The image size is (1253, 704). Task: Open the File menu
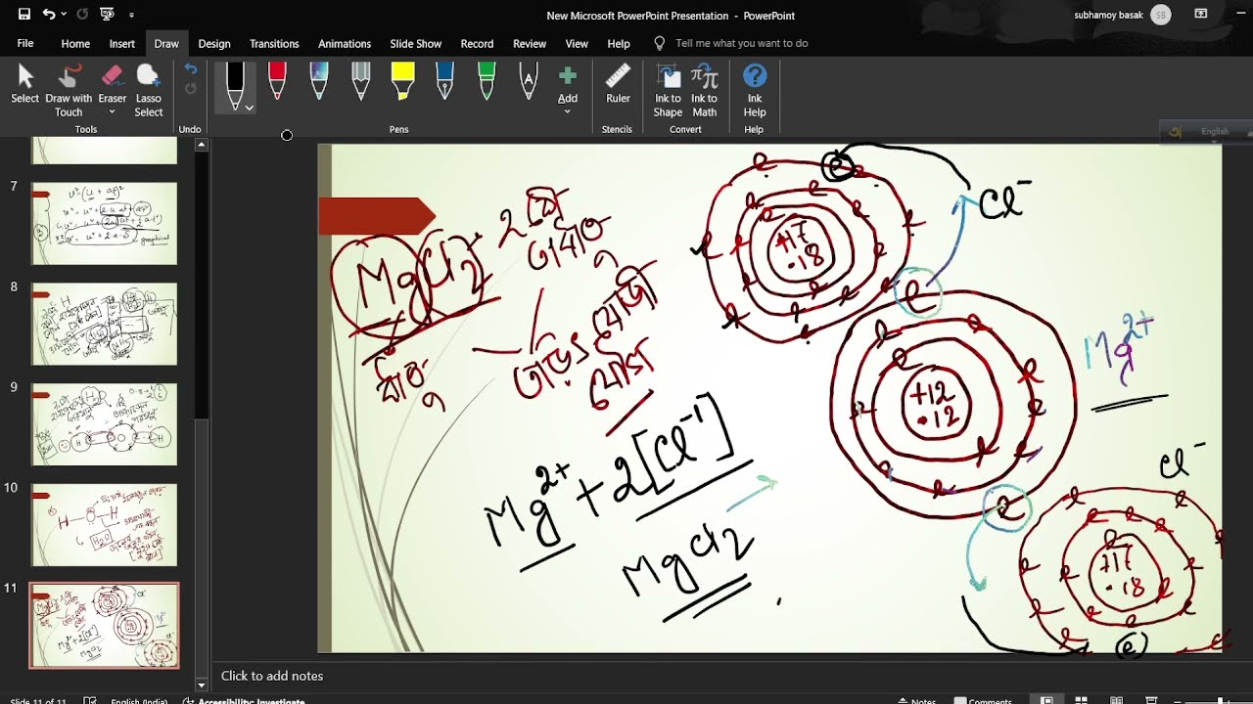pyautogui.click(x=25, y=44)
